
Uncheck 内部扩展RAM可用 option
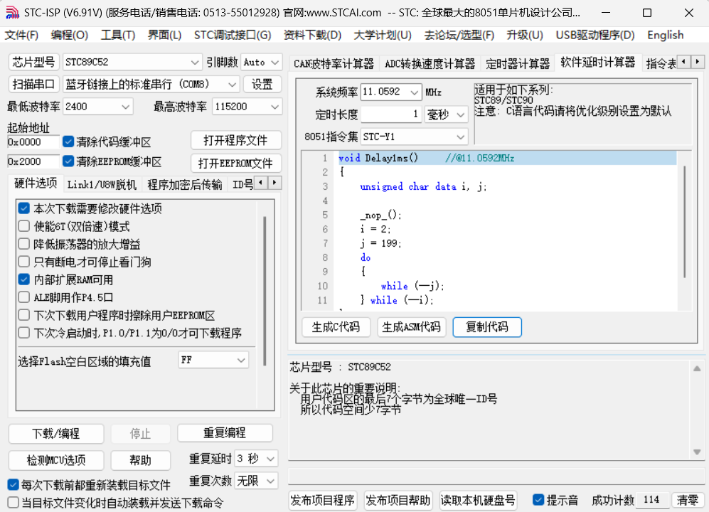24,279
